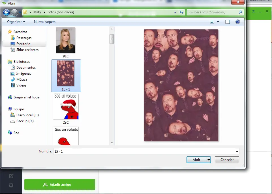Open the Música library
Image resolution: width=272 pixels, height=194 pixels.
pyautogui.click(x=22, y=79)
